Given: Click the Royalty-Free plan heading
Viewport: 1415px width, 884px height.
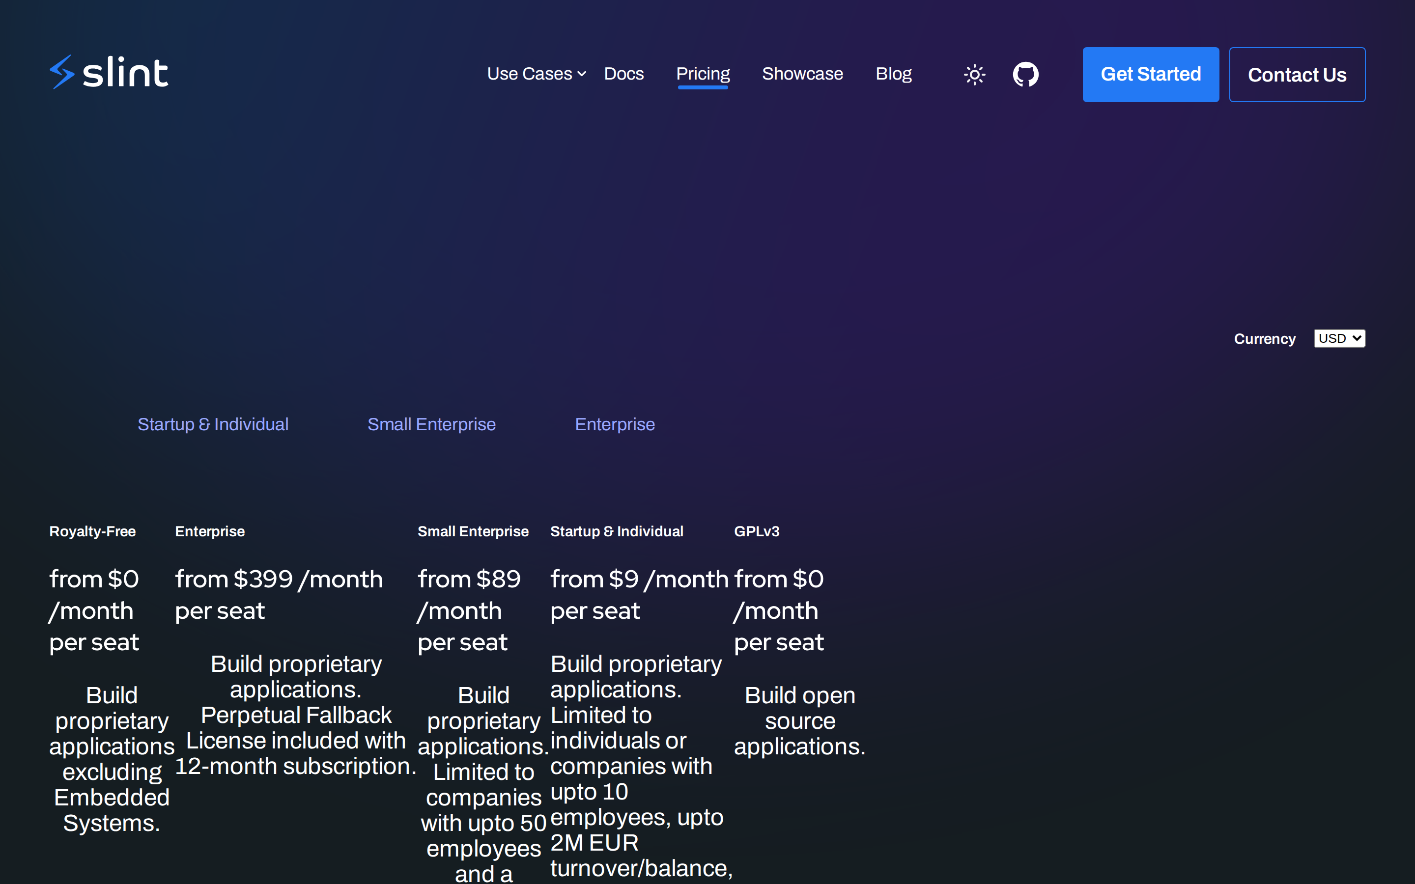Looking at the screenshot, I should tap(92, 531).
